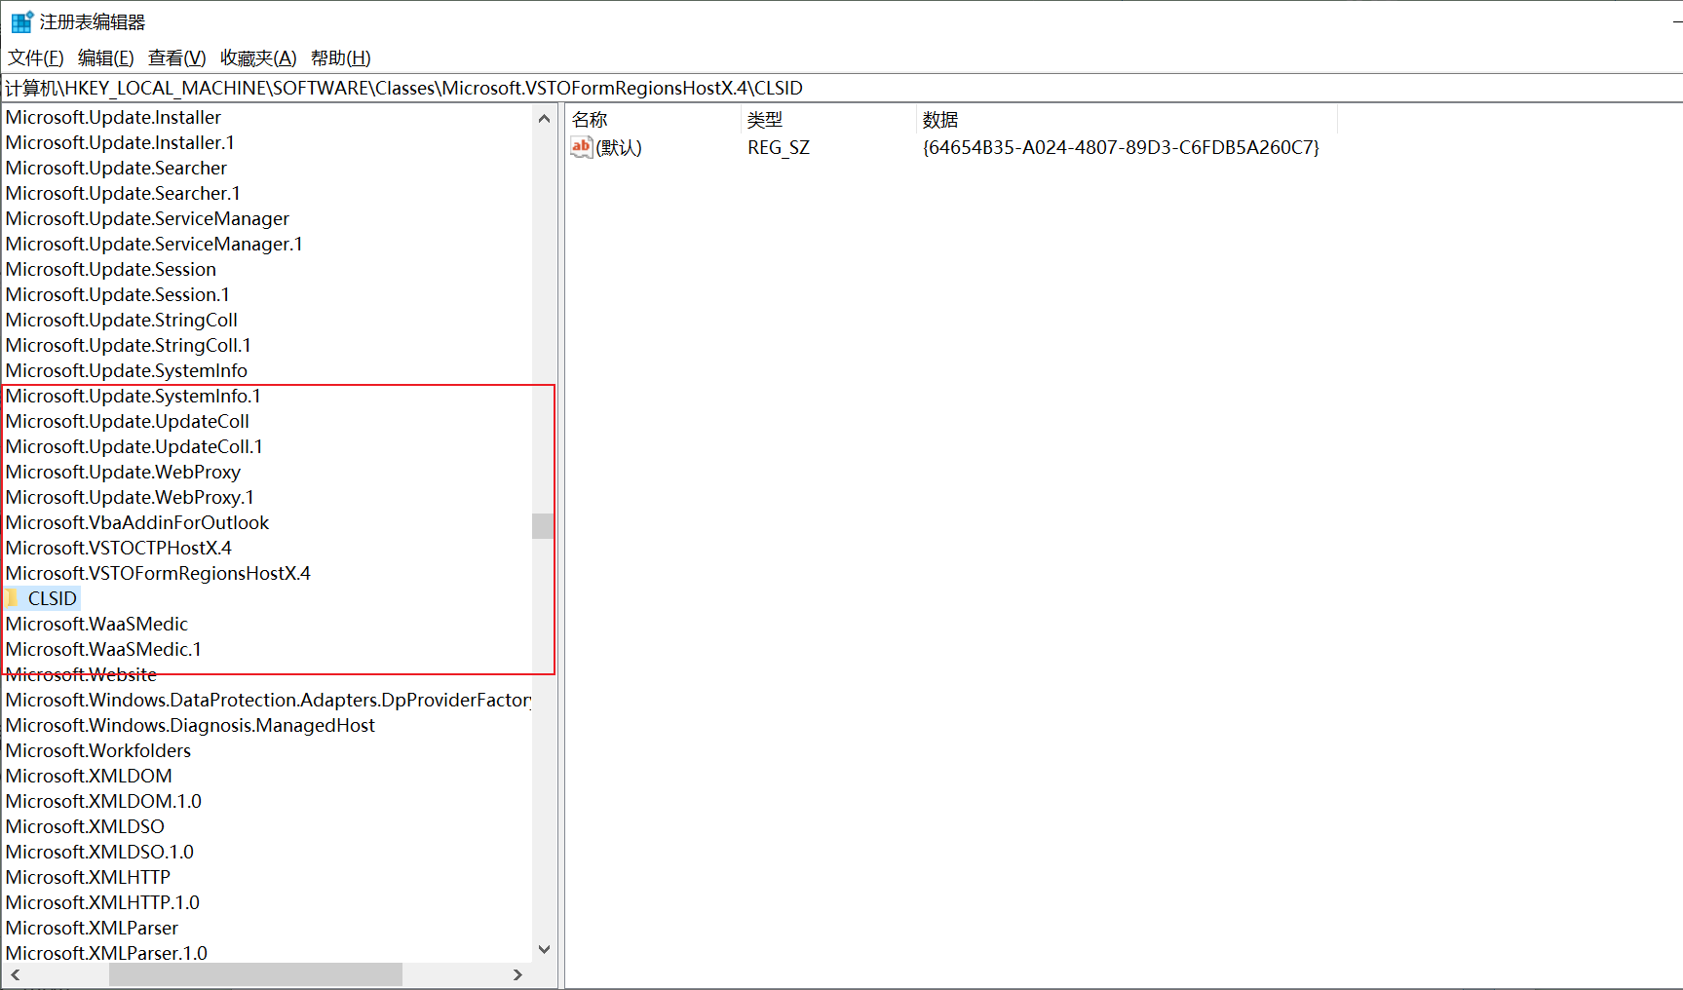The width and height of the screenshot is (1683, 990).
Task: Select Microsoft.WaaSMedic.1 key
Action: click(103, 649)
